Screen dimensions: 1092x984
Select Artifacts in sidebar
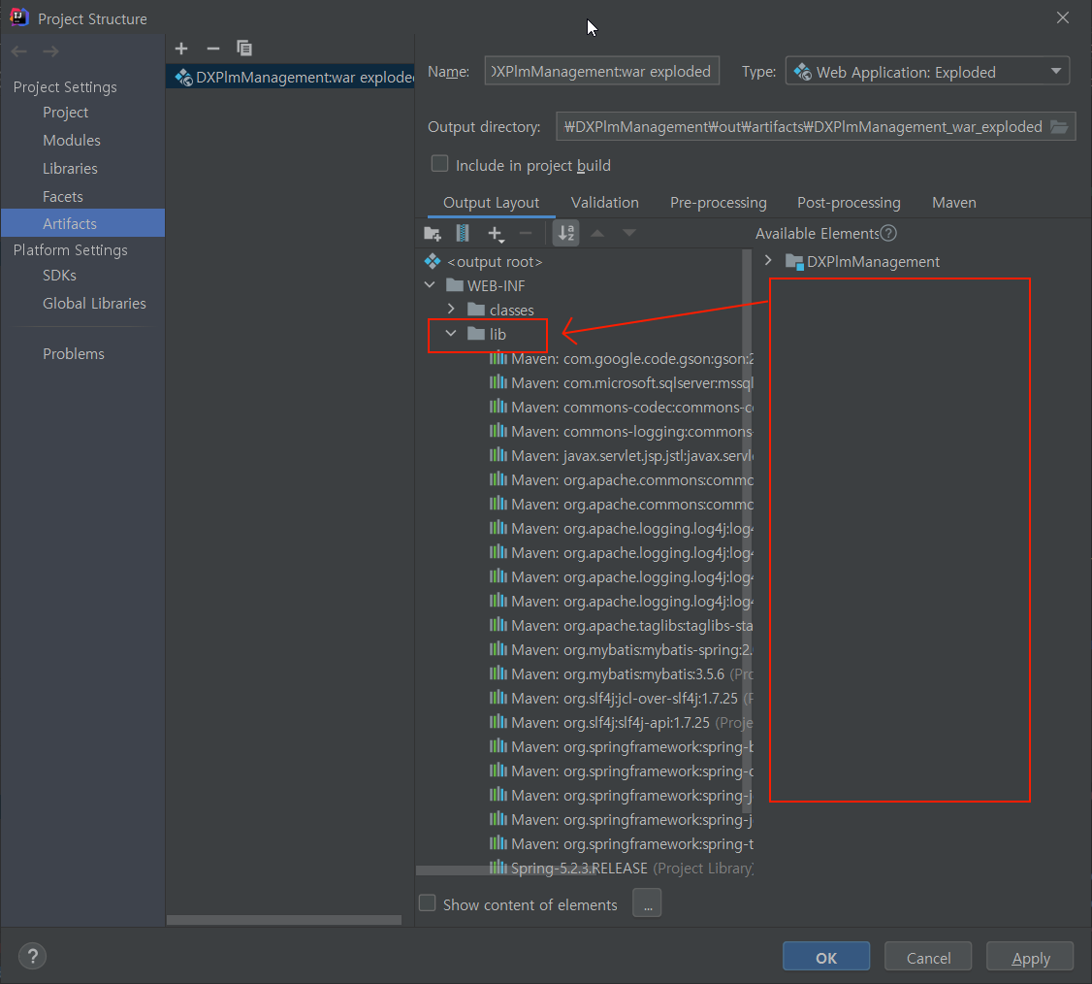tap(82, 223)
